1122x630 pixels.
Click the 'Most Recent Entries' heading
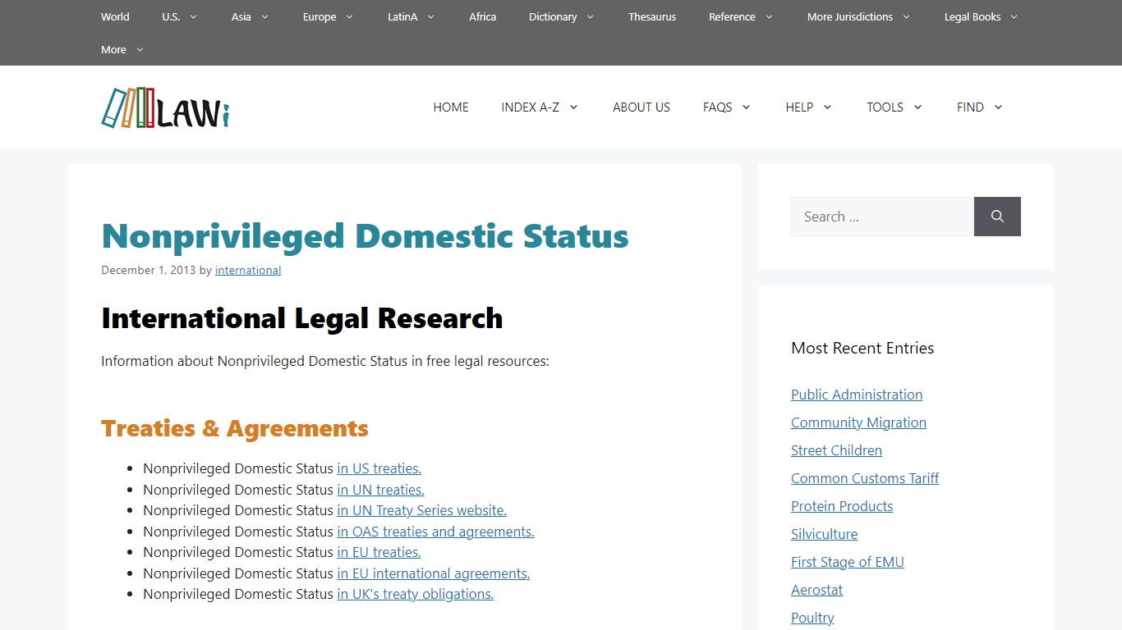point(862,348)
